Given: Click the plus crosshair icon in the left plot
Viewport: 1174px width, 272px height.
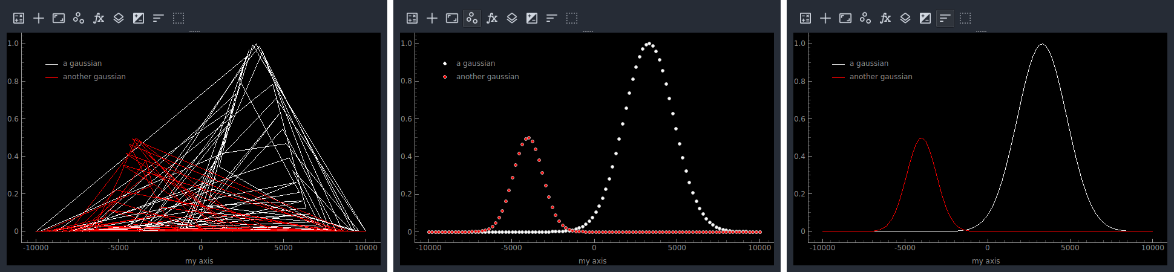Looking at the screenshot, I should pos(39,18).
